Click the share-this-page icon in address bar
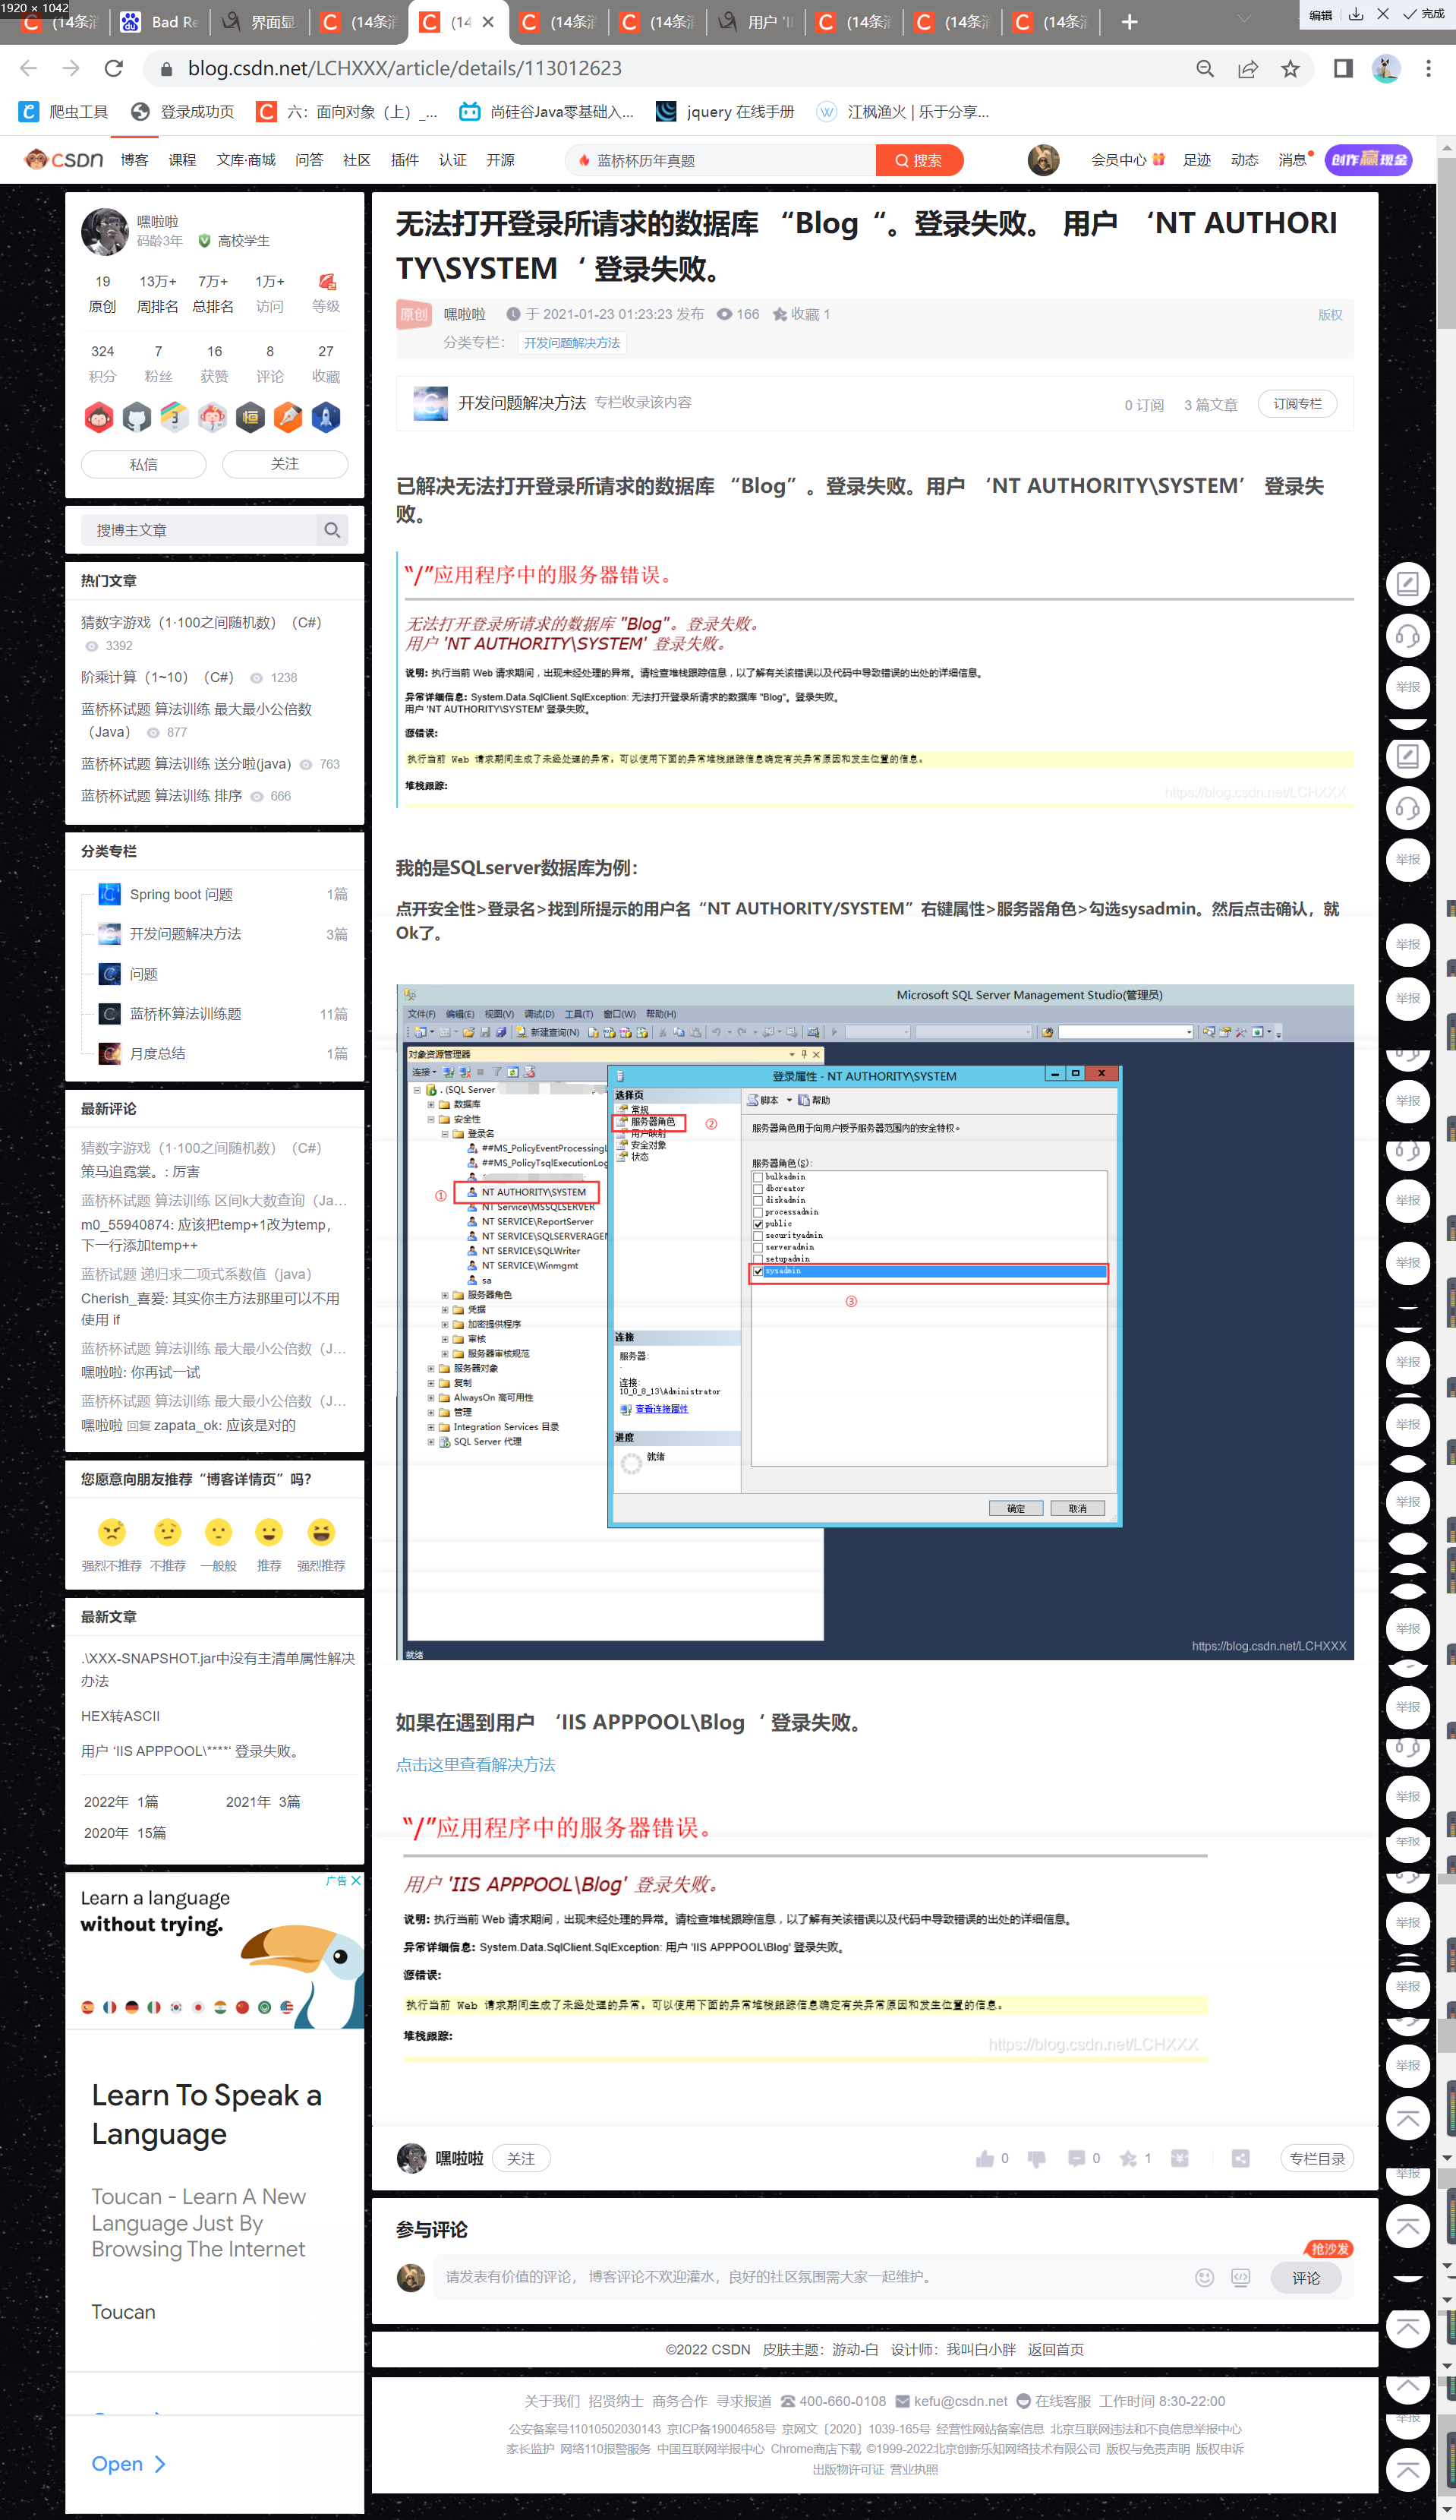 tap(1248, 68)
